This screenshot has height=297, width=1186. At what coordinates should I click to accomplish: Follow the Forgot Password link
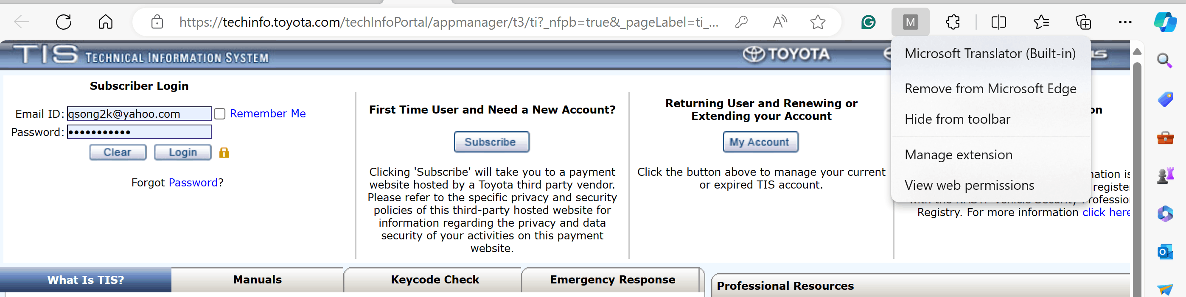click(x=193, y=183)
